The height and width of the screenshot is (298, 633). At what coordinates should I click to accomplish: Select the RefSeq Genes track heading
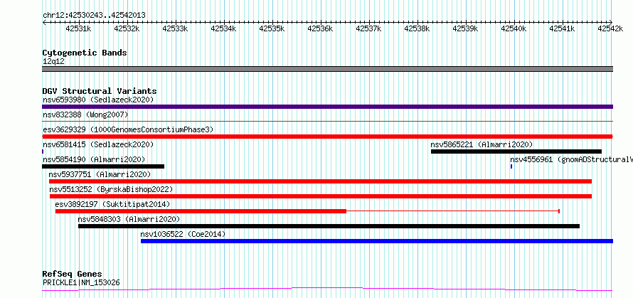click(x=73, y=275)
